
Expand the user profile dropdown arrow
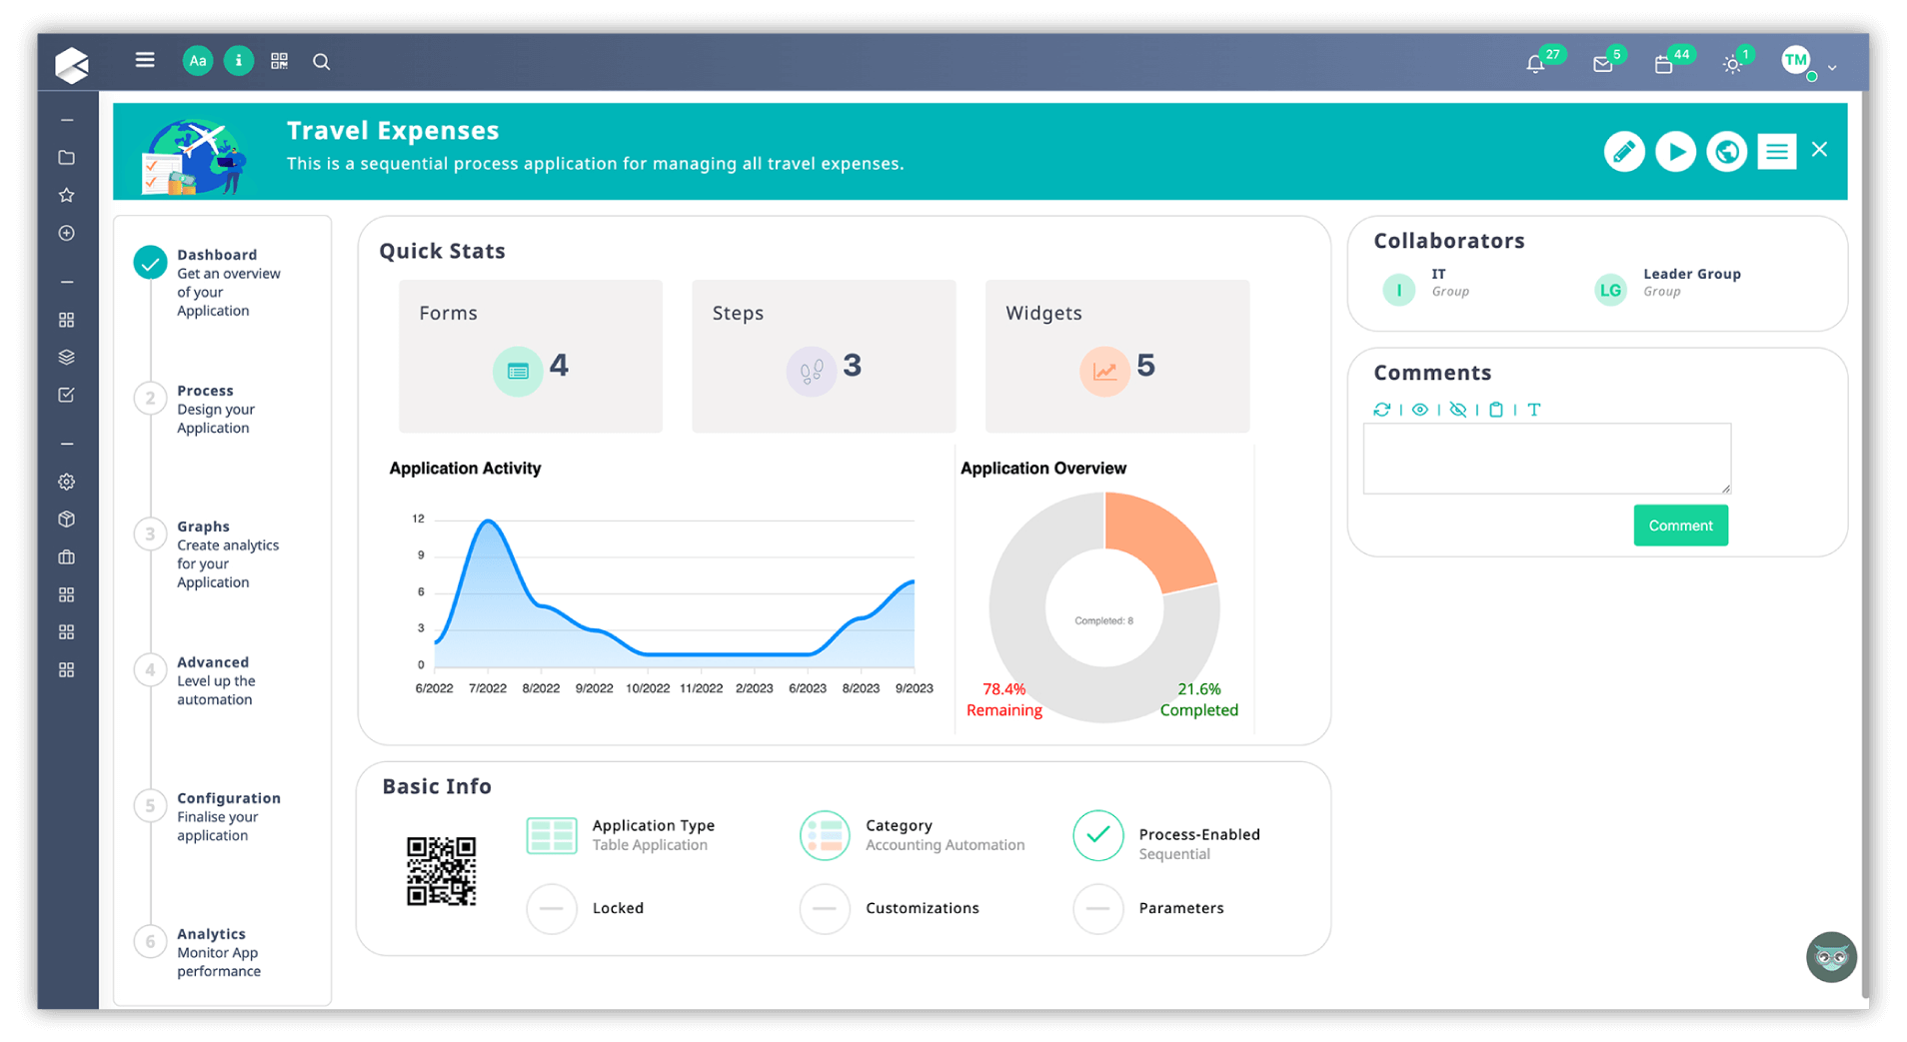(x=1832, y=67)
